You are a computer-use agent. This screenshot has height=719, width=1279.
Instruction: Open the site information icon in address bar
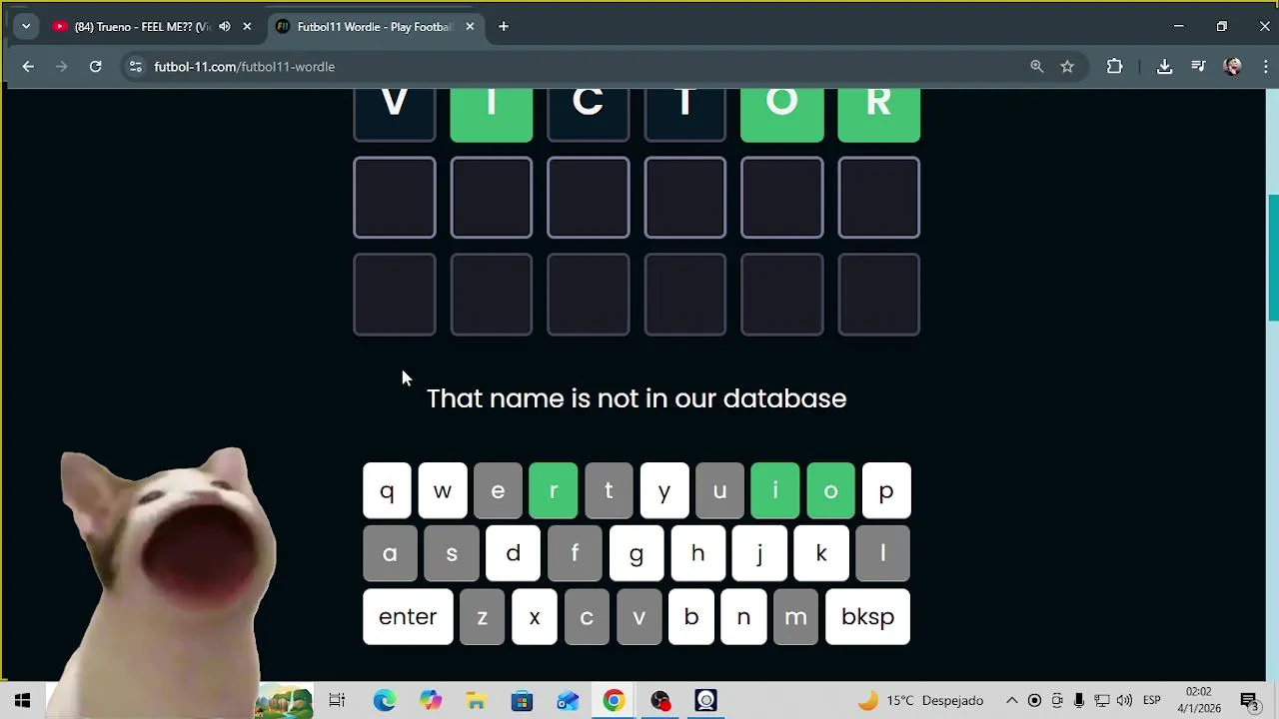(136, 67)
